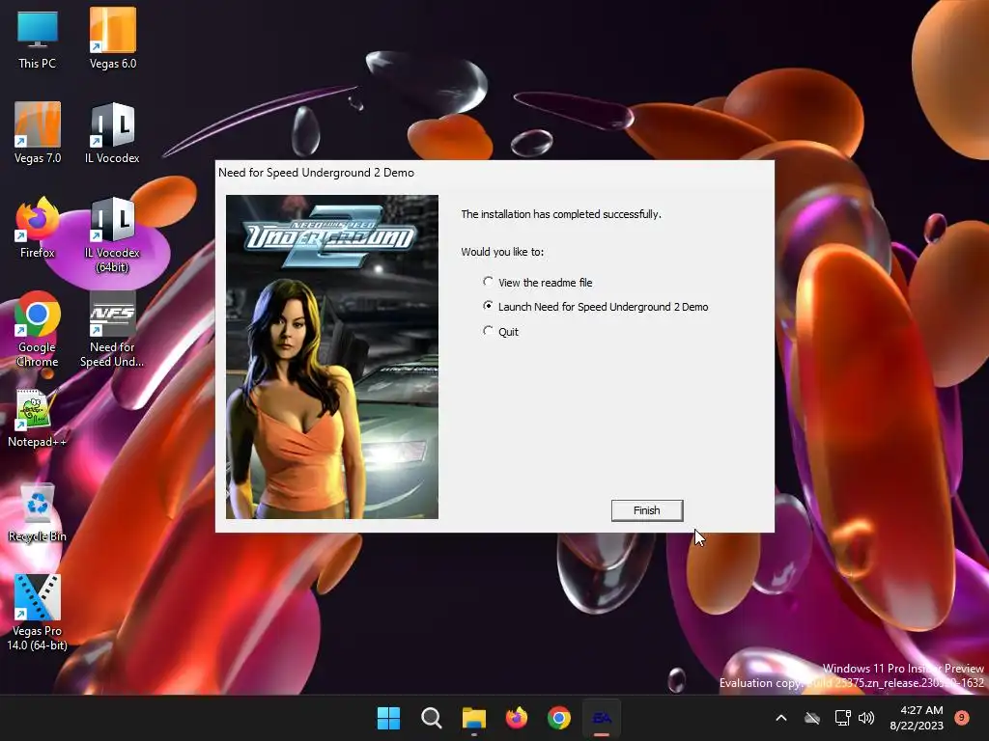Show hidden system tray icons

(780, 718)
